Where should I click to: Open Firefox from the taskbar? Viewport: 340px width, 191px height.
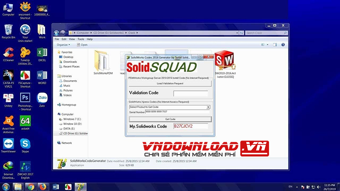43,187
